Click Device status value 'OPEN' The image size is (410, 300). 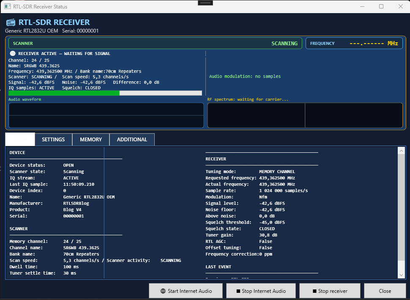click(68, 165)
